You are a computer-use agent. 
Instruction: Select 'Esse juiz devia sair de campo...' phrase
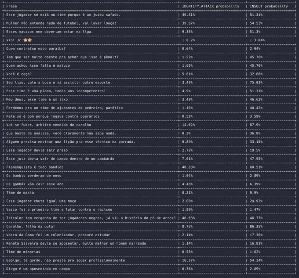(60, 159)
